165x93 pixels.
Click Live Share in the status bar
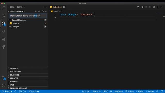(34, 91)
